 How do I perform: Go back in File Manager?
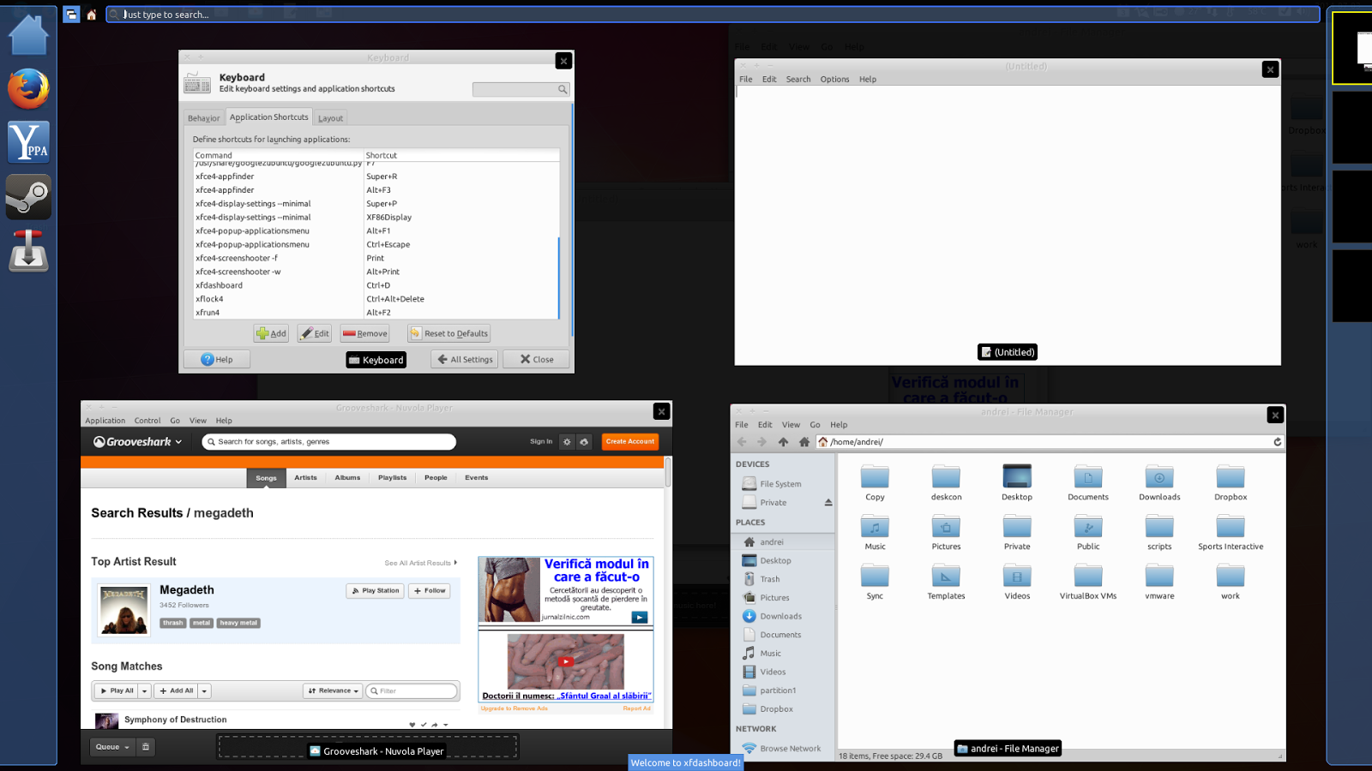click(x=742, y=442)
